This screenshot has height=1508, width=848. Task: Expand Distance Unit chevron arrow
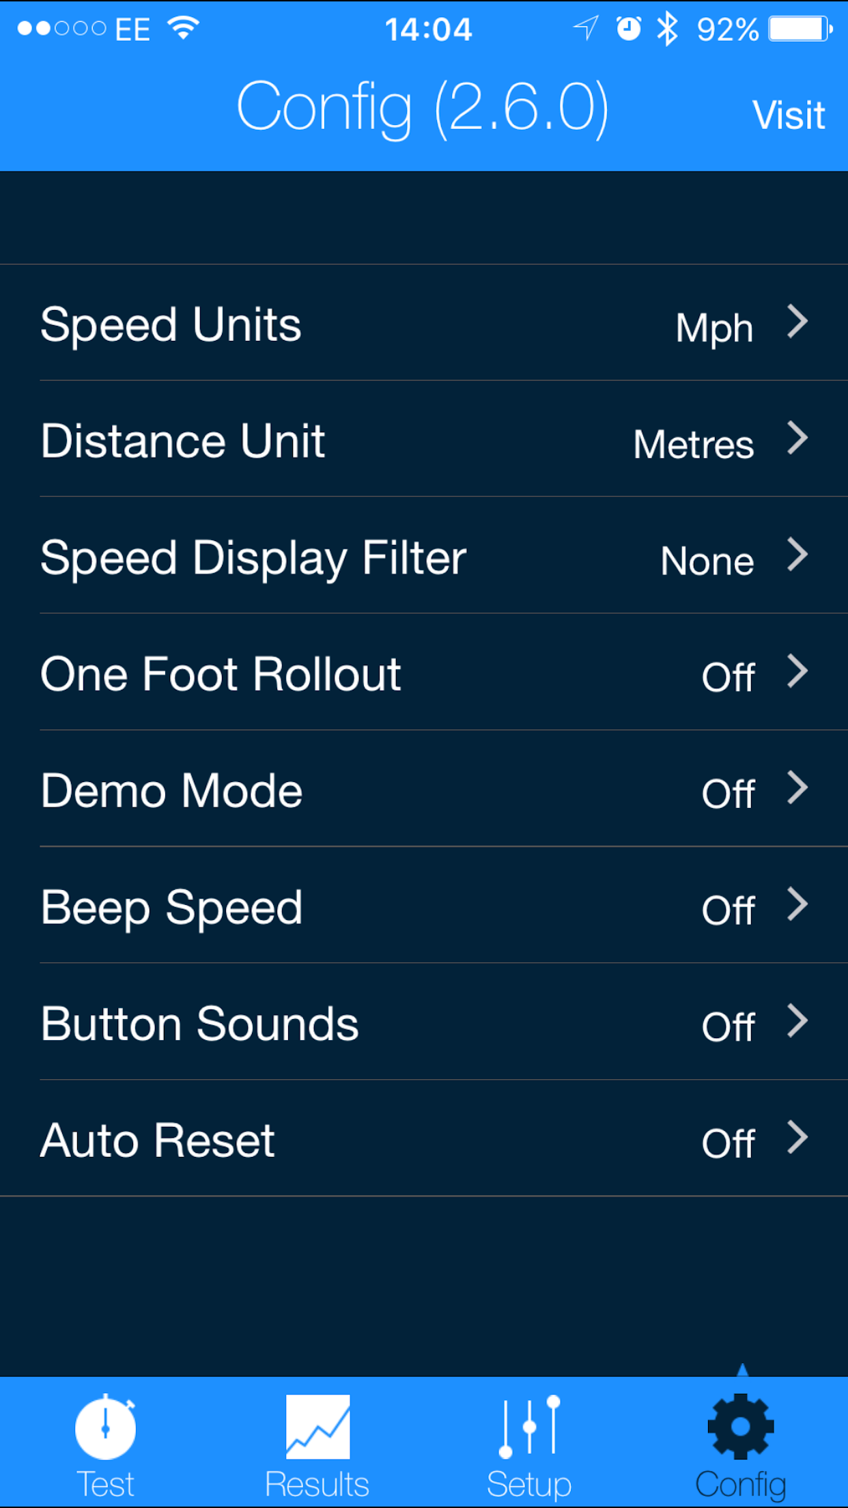797,438
